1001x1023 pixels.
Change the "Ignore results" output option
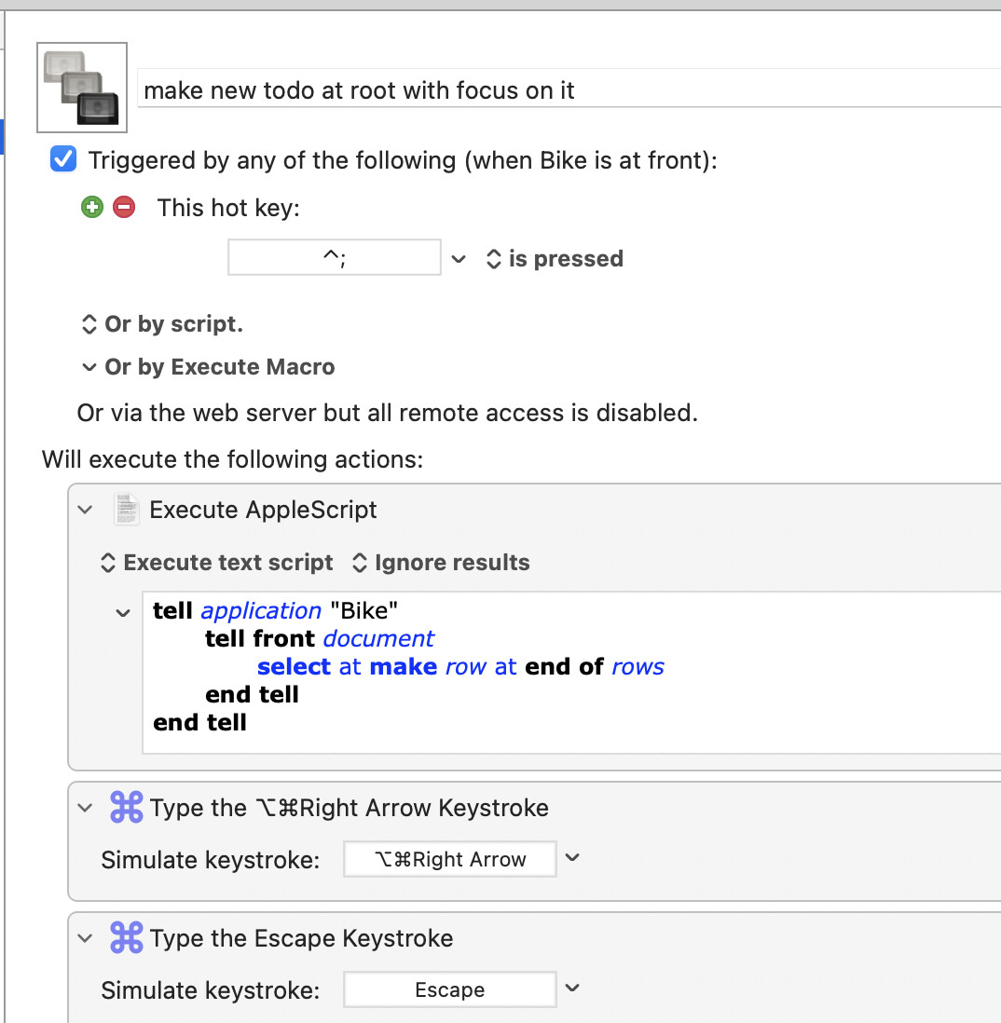click(441, 563)
